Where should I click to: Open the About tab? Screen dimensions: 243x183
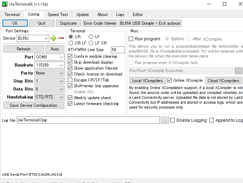pos(103,15)
